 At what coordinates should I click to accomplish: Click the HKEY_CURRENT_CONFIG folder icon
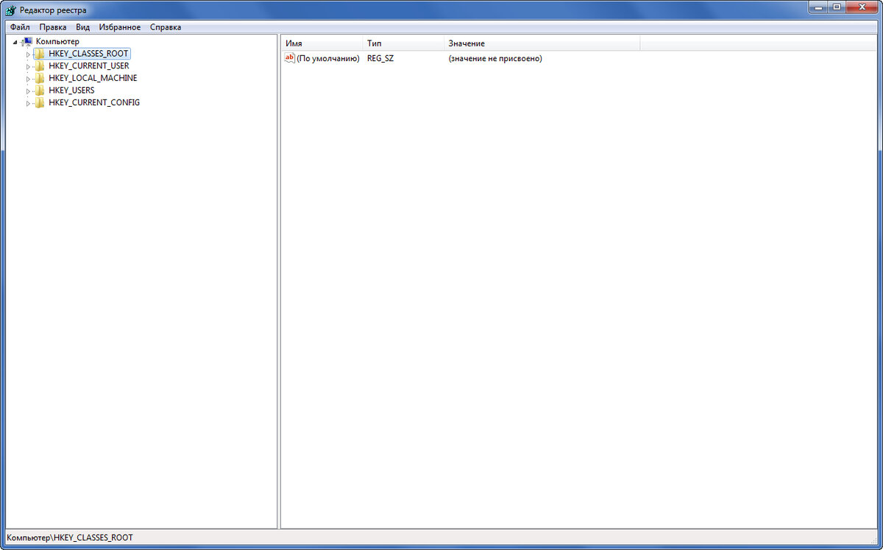pyautogui.click(x=40, y=102)
